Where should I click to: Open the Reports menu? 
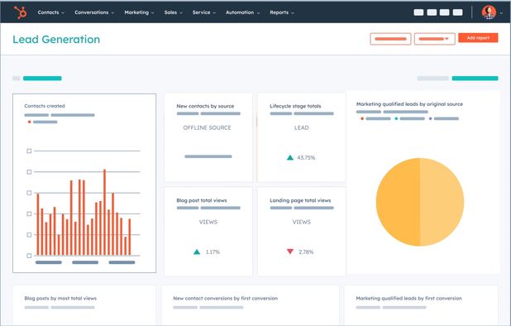click(282, 12)
